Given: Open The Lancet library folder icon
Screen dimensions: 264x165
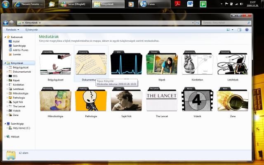Looking at the screenshot, I should (162, 99).
